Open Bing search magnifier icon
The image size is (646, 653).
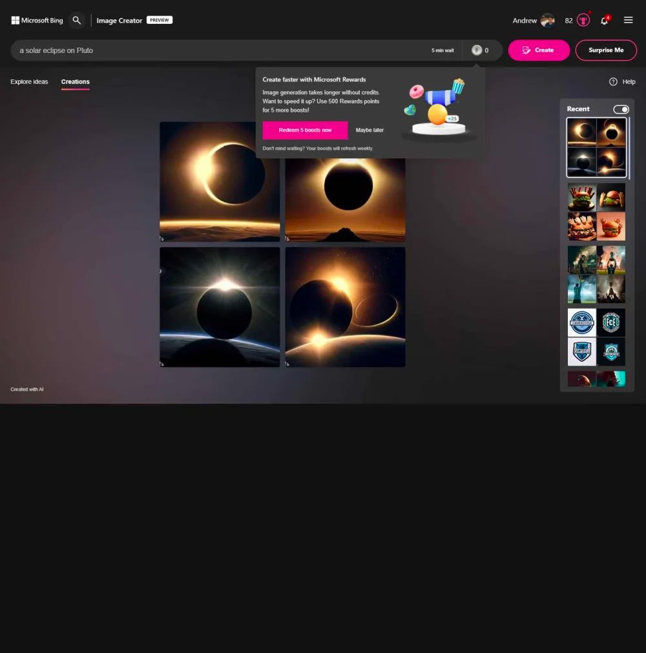(x=77, y=21)
